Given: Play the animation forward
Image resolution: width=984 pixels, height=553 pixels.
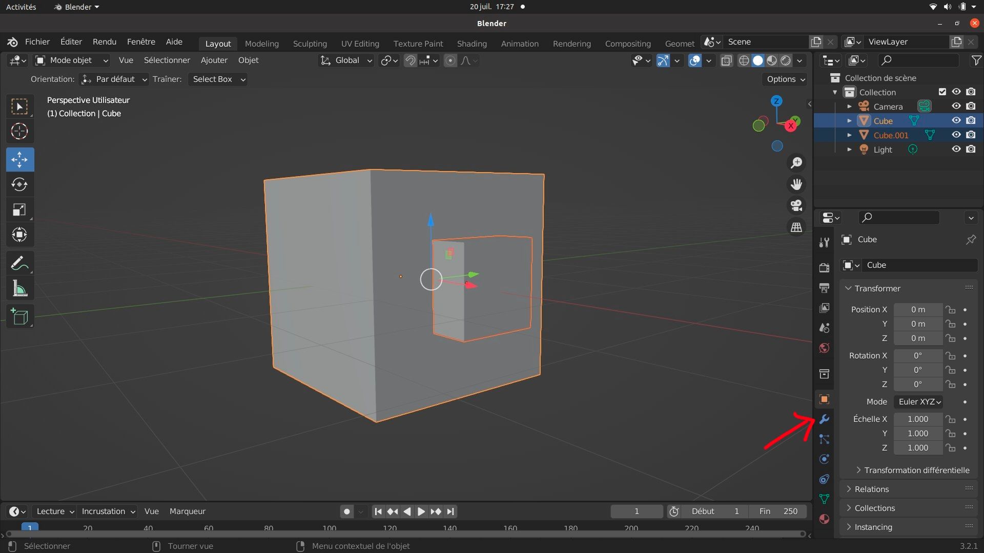Looking at the screenshot, I should [421, 512].
